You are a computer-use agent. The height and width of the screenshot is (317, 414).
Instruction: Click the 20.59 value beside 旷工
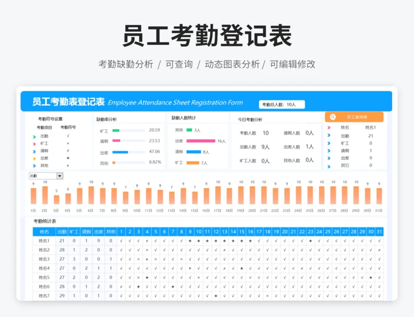(x=154, y=130)
